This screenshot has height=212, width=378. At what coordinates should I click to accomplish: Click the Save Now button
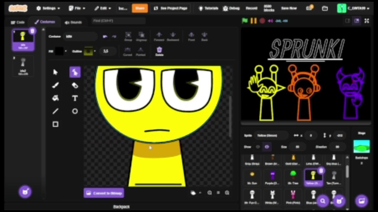point(289,8)
